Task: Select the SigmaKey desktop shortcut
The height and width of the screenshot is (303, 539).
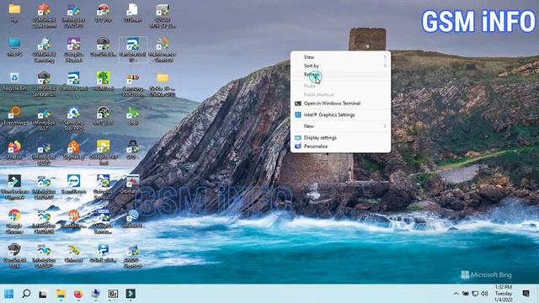Action: point(73,150)
